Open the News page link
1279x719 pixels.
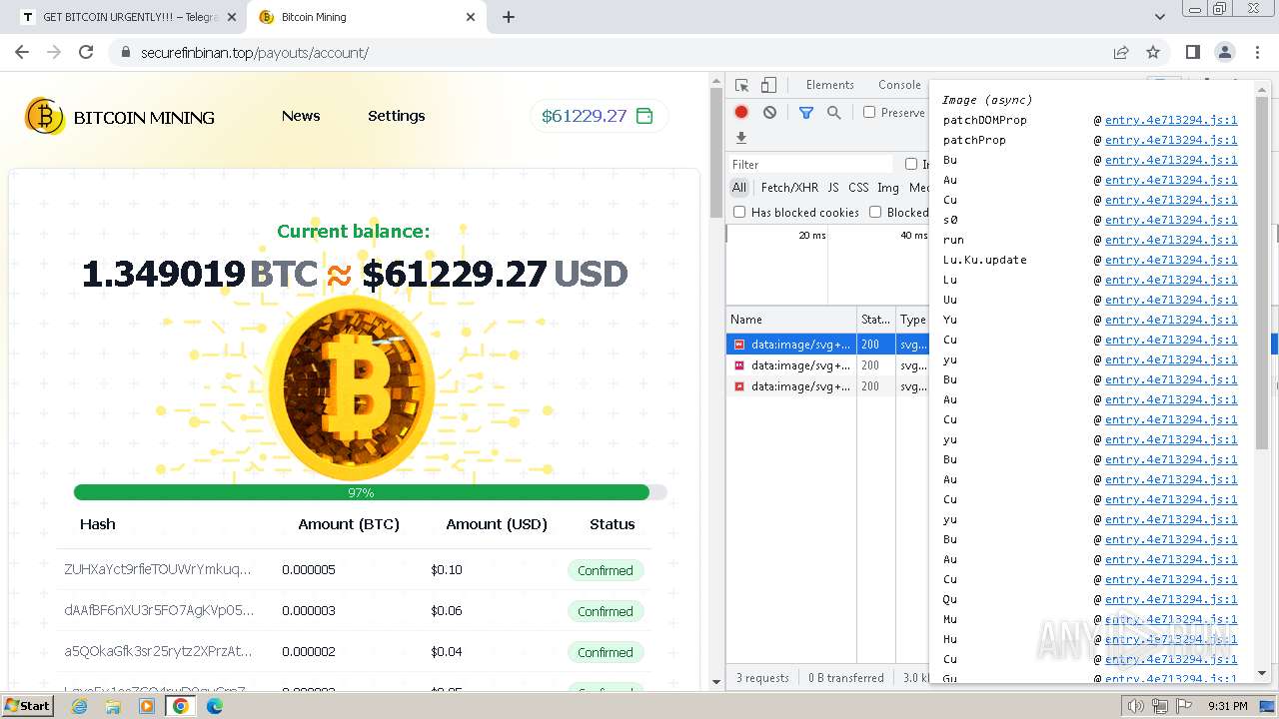(x=301, y=116)
